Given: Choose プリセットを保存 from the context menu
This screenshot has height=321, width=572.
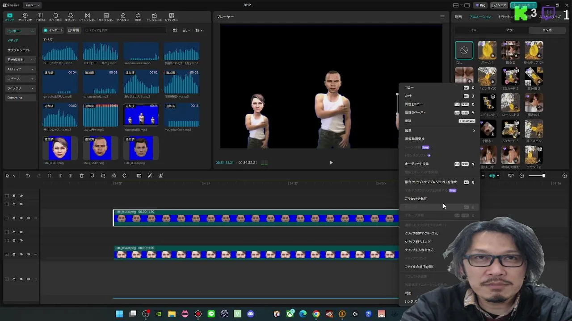Looking at the screenshot, I should 439,199.
